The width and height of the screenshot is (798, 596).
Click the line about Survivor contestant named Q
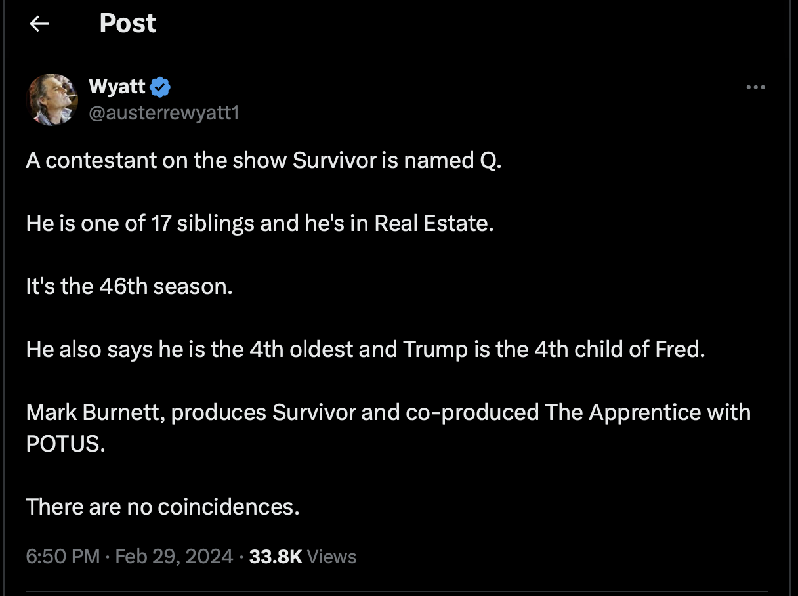(x=264, y=161)
